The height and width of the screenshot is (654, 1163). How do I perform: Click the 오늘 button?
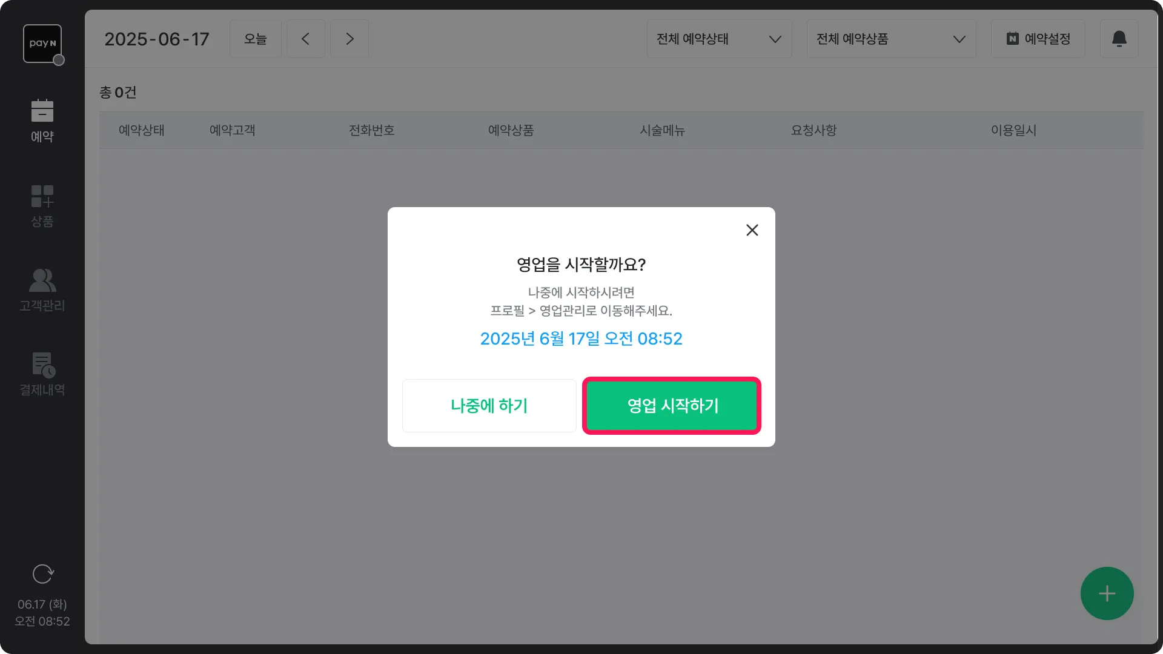pos(255,39)
